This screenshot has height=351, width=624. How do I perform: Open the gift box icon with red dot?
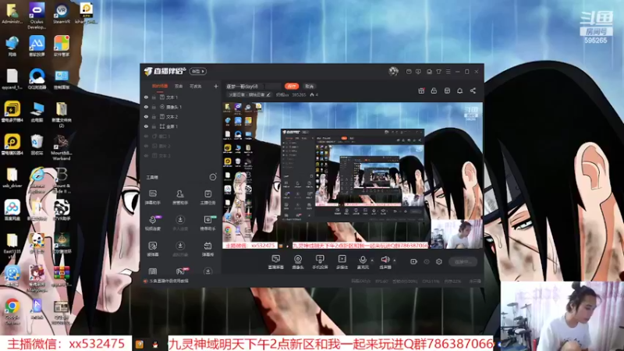pos(421,90)
